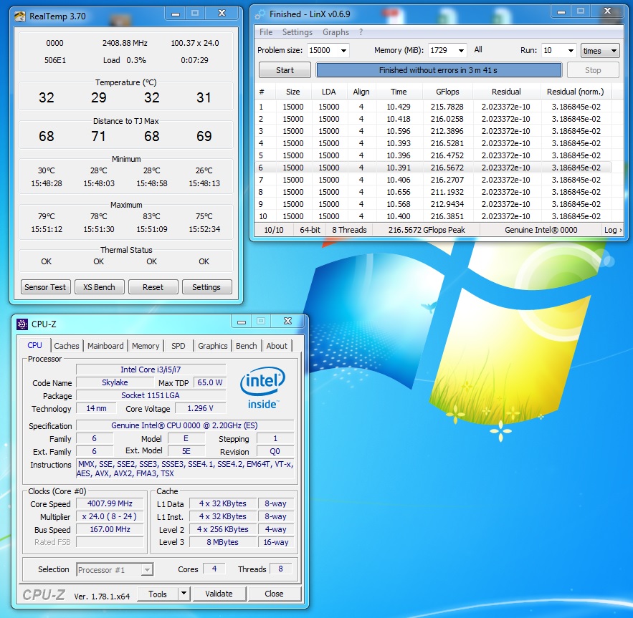Open the Tools dropdown arrow in CPU-Z
Image resolution: width=633 pixels, height=618 pixels.
[x=184, y=594]
